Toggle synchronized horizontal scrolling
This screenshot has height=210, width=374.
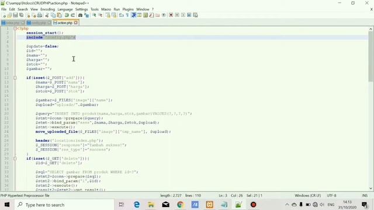pyautogui.click(x=114, y=15)
